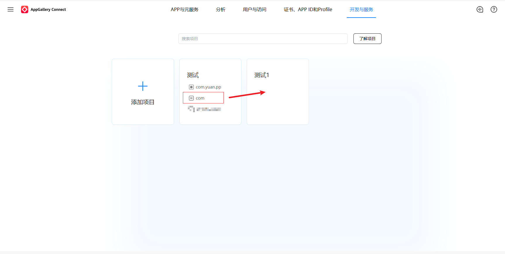Open the hamburger navigation menu
This screenshot has height=254, width=505.
tap(11, 9)
